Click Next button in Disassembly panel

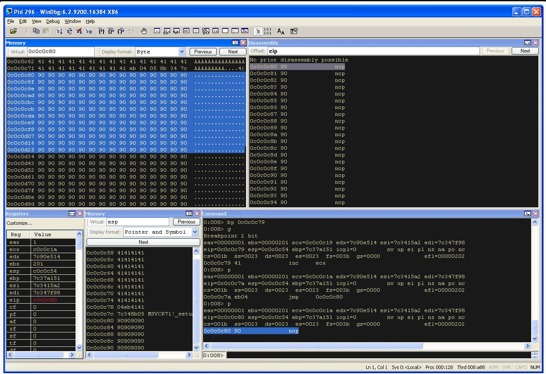tap(525, 51)
